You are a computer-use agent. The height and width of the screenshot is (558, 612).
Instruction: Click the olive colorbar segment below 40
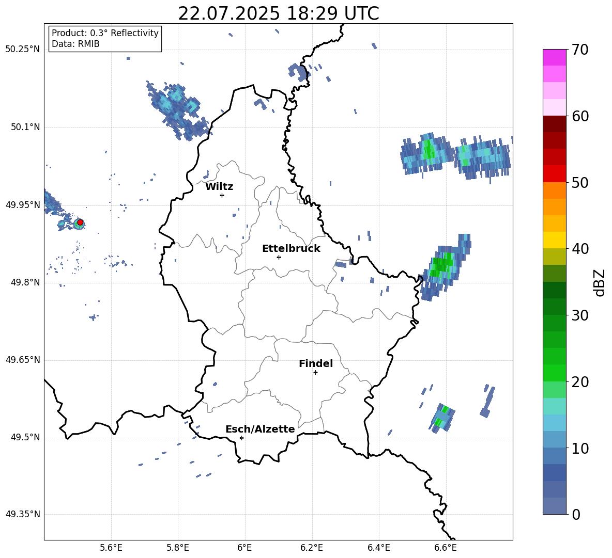point(555,257)
